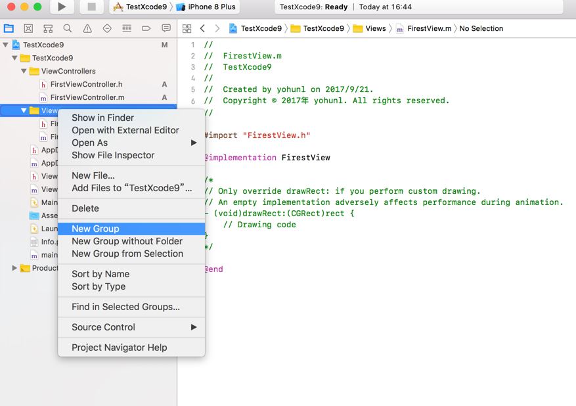This screenshot has width=576, height=406.
Task: Open the Test navigator diamond icon
Action: 107,28
